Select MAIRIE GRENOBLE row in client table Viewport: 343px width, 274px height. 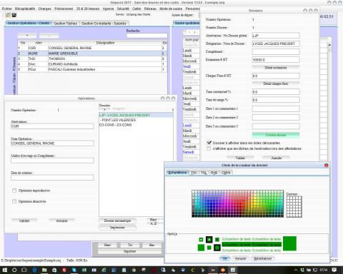[x=92, y=54]
